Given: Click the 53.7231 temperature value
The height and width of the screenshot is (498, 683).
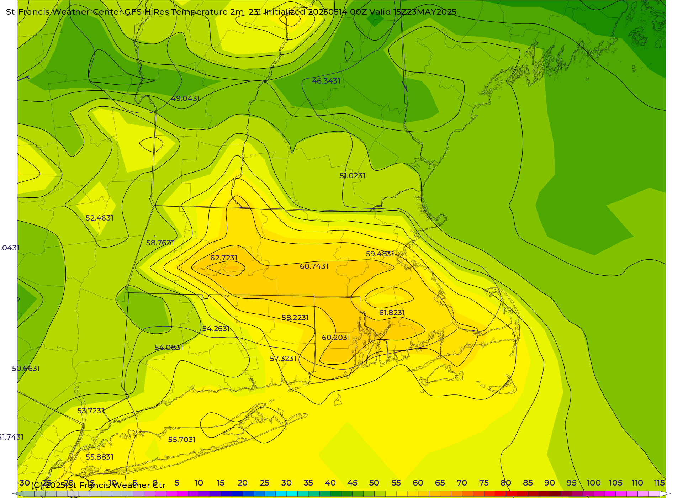Looking at the screenshot, I should point(91,411).
